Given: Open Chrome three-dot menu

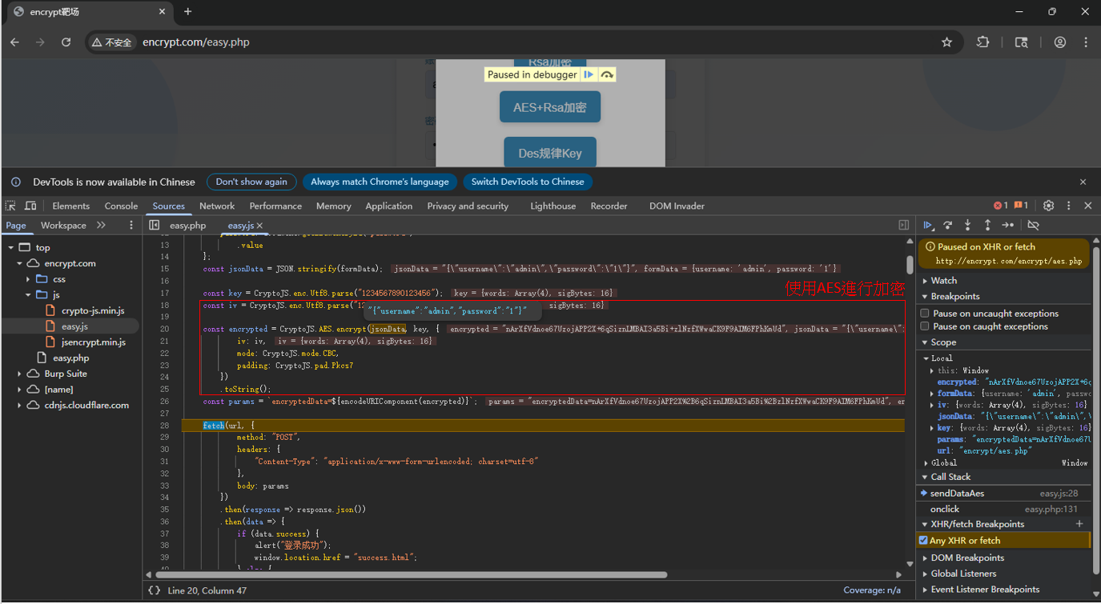Looking at the screenshot, I should click(x=1086, y=42).
